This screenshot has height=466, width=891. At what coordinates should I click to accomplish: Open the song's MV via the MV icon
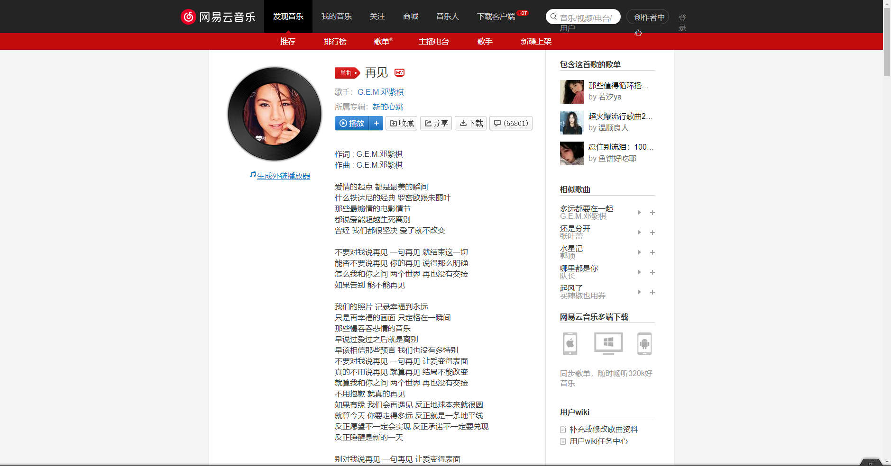pyautogui.click(x=400, y=73)
